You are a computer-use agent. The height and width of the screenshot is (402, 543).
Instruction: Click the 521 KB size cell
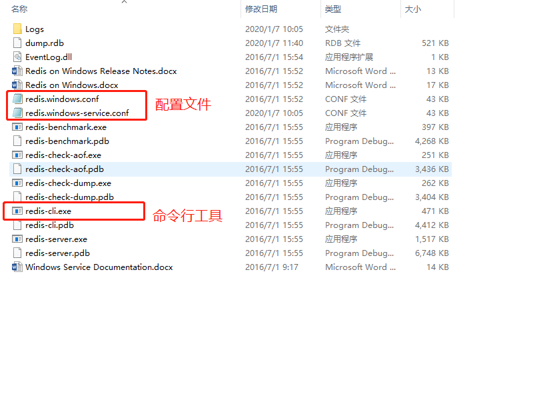pyautogui.click(x=435, y=43)
